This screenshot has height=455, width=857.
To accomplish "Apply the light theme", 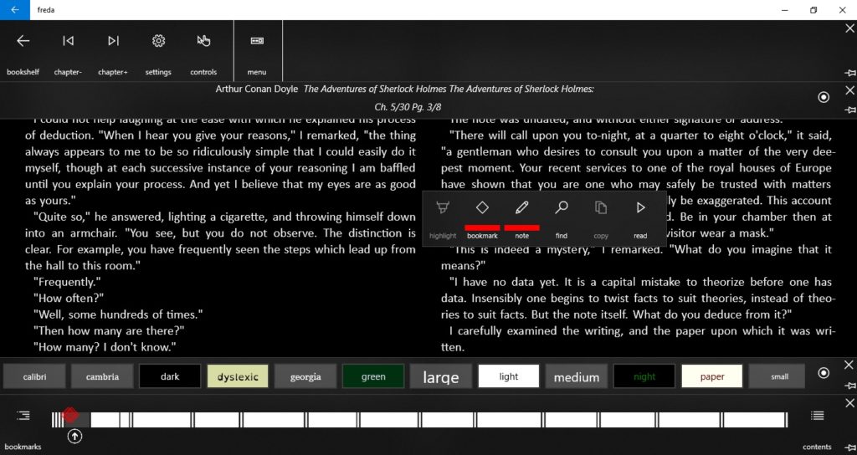I will point(509,376).
